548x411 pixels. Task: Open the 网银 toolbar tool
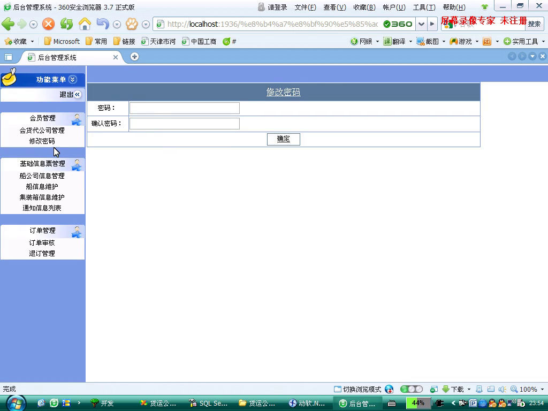(x=362, y=42)
